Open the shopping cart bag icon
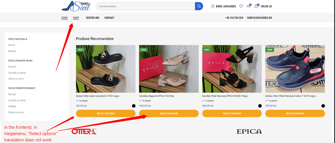This screenshot has height=143, width=335. click(256, 6)
